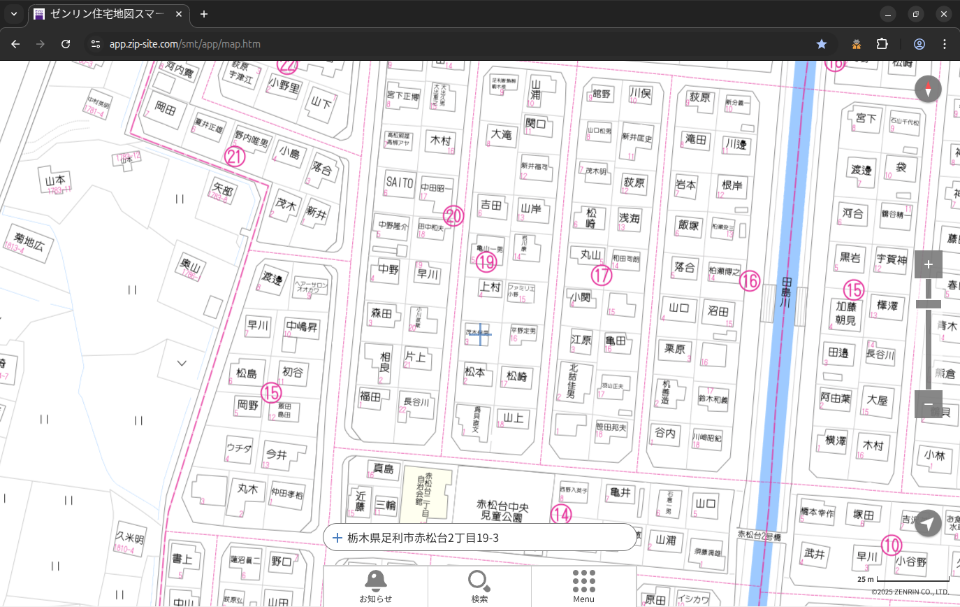This screenshot has width=960, height=607.
Task: Open the tab search dropdown arrow
Action: pos(14,14)
